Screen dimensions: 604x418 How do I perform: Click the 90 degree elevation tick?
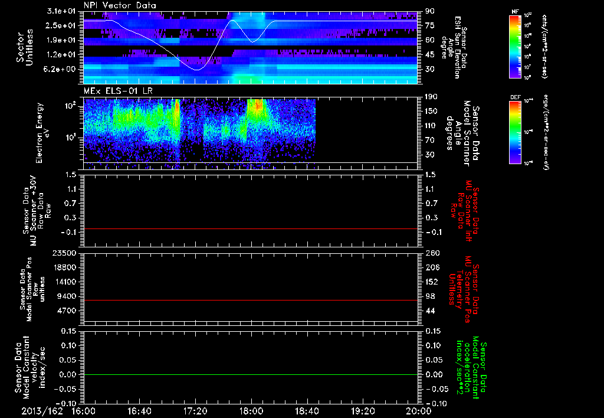(x=429, y=11)
